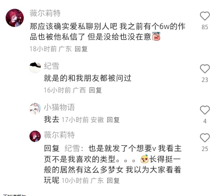The image size is (217, 196).
Task: Like 纪雪's comment with 23 likes
Action: point(205,69)
